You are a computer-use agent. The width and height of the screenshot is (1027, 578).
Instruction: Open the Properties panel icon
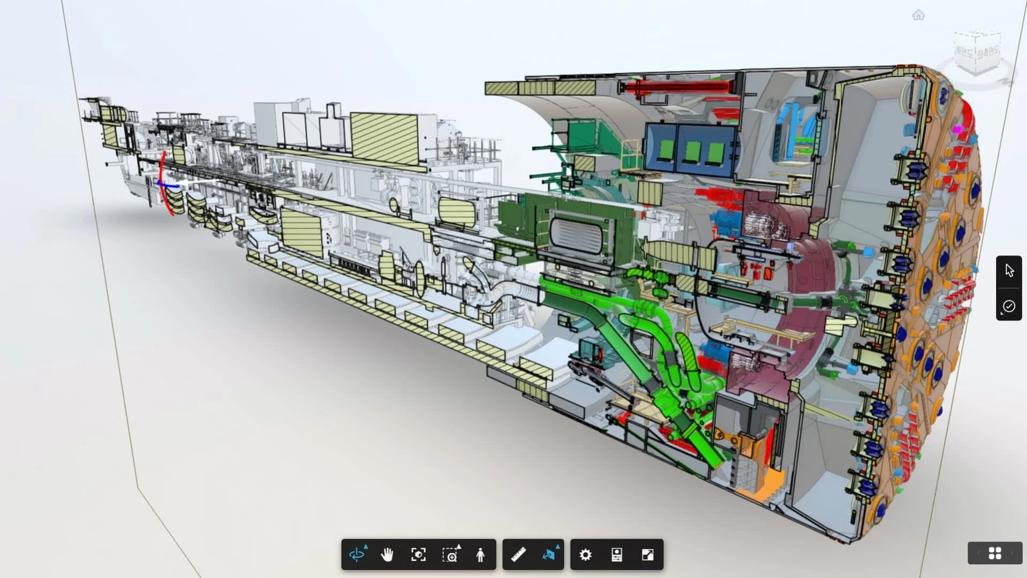pyautogui.click(x=617, y=555)
